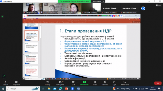Open PowerPoint from Windows taskbar
The height and width of the screenshot is (91, 163).
click(66, 89)
